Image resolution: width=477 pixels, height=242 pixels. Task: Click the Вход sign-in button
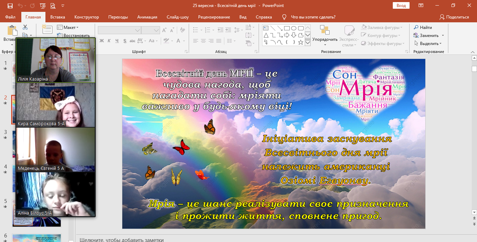click(401, 6)
